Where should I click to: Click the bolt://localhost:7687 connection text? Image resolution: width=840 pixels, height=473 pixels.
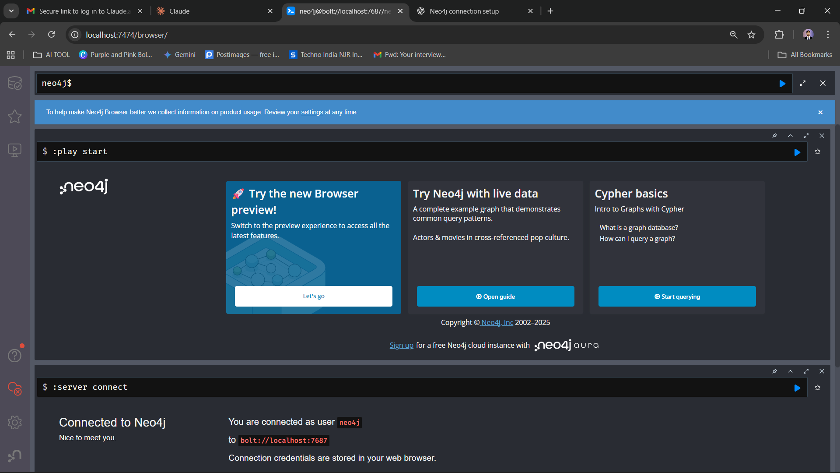[284, 441]
